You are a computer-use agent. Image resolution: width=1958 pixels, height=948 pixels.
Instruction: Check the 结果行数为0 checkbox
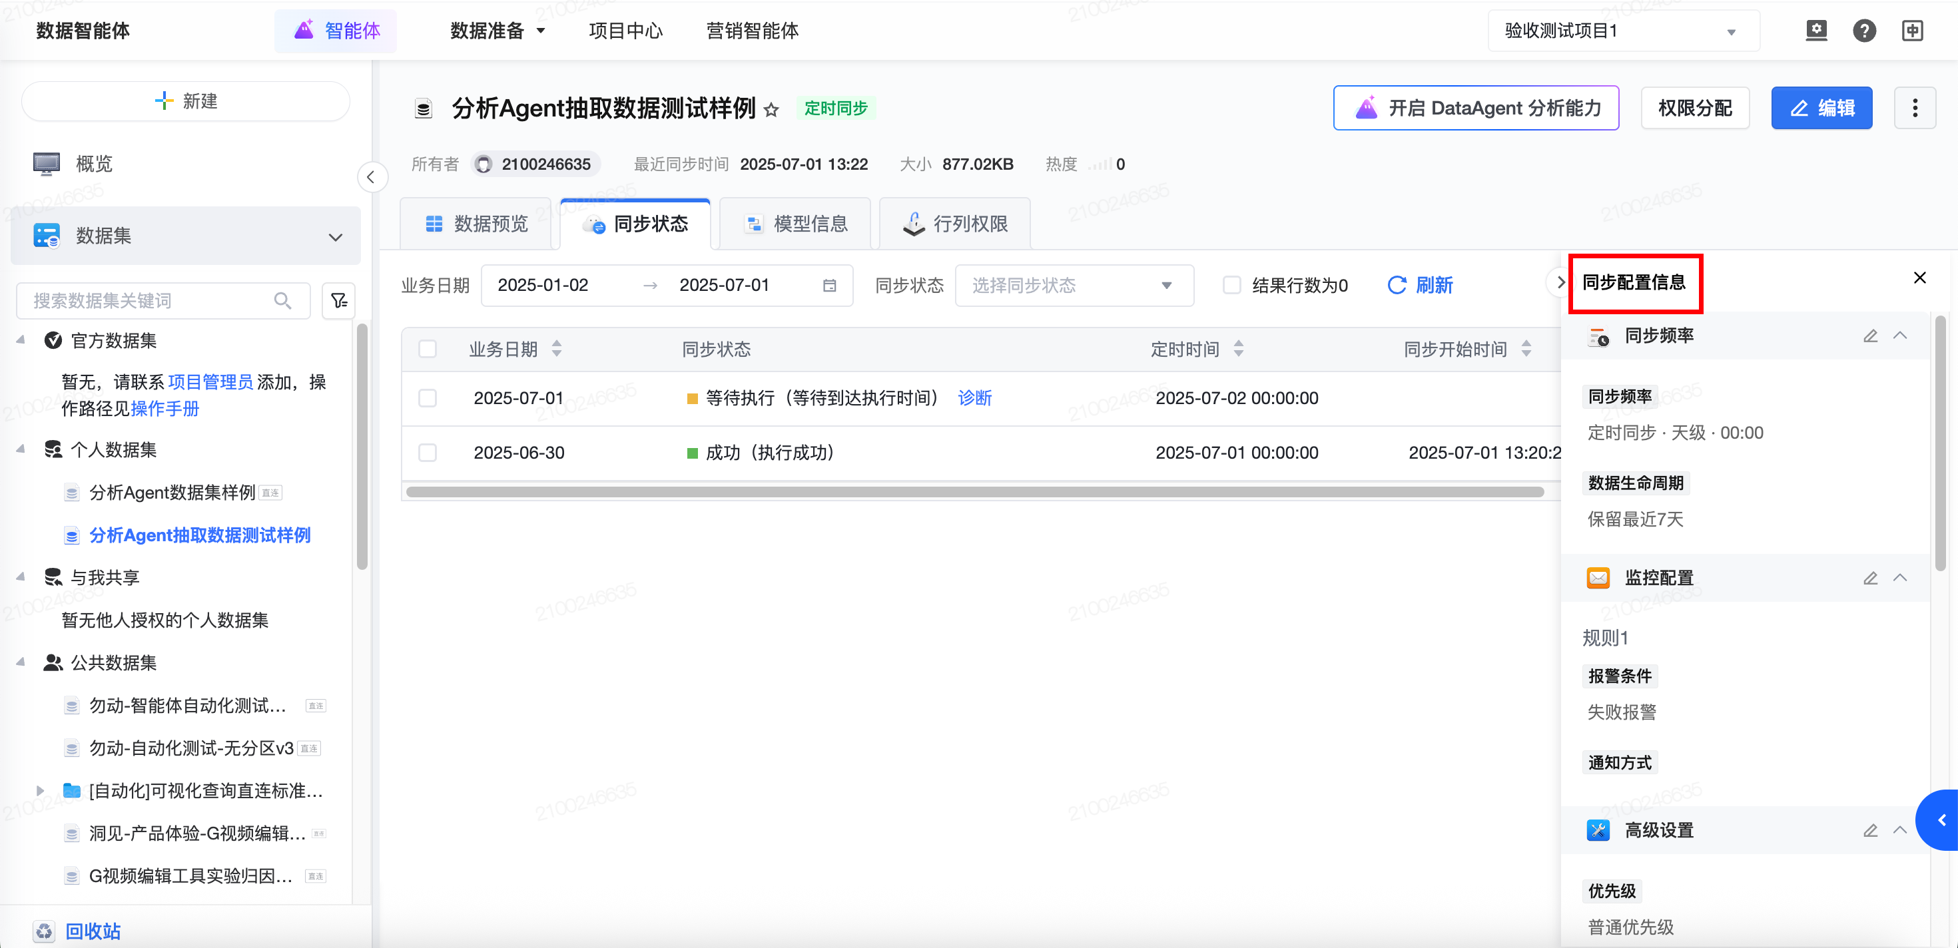1231,286
